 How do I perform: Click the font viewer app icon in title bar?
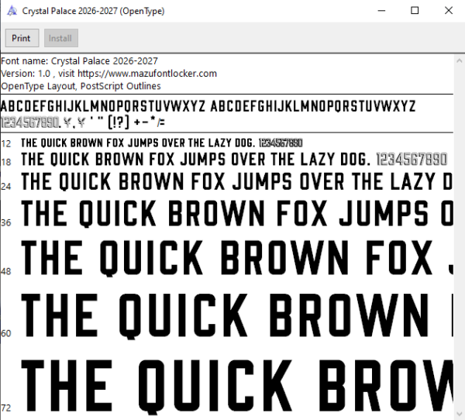pos(12,11)
